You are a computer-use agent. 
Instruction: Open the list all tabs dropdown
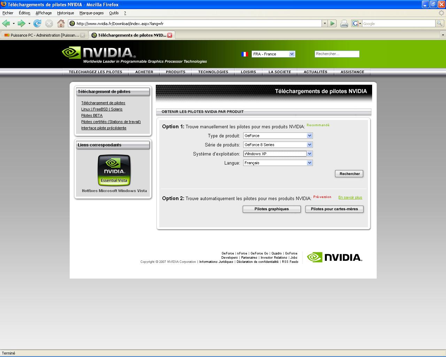point(443,35)
